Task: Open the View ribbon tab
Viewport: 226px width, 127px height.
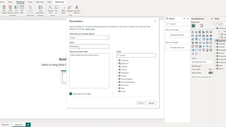Action: point(30,2)
